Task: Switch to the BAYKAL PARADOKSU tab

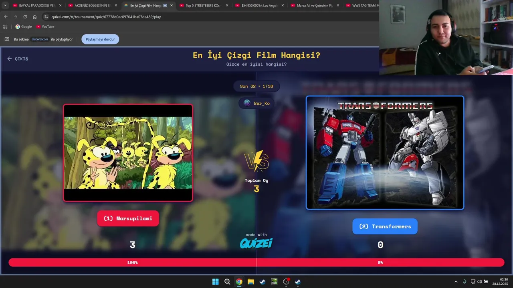Action: click(x=37, y=6)
